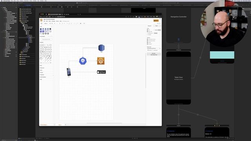Click the Table icon in draw.io toolbar

84,23
